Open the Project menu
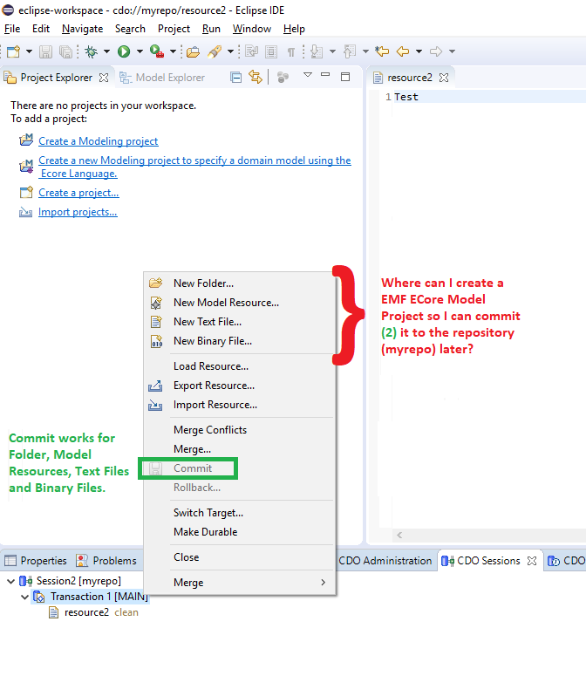The image size is (586, 676). click(174, 29)
